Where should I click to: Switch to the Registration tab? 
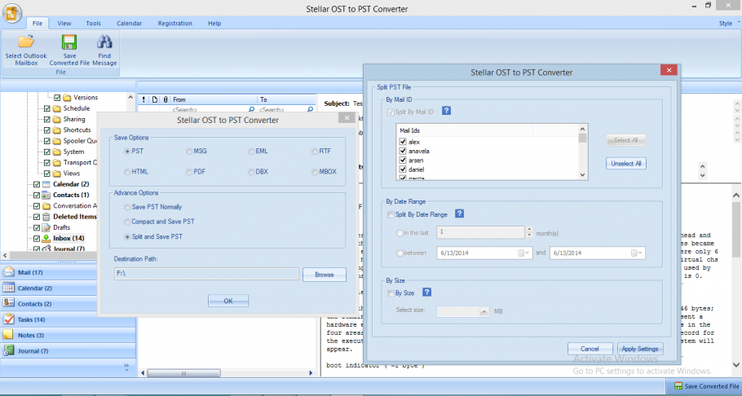click(174, 24)
